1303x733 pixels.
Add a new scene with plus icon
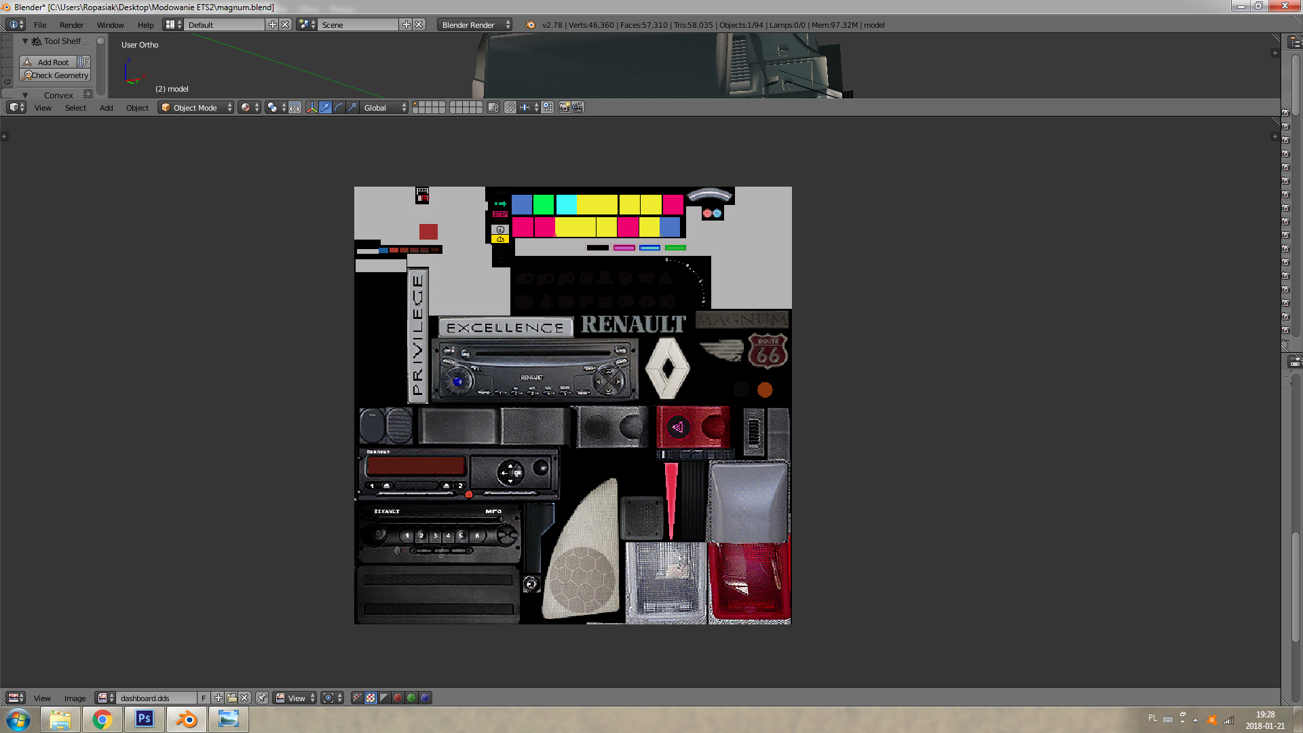click(x=406, y=25)
